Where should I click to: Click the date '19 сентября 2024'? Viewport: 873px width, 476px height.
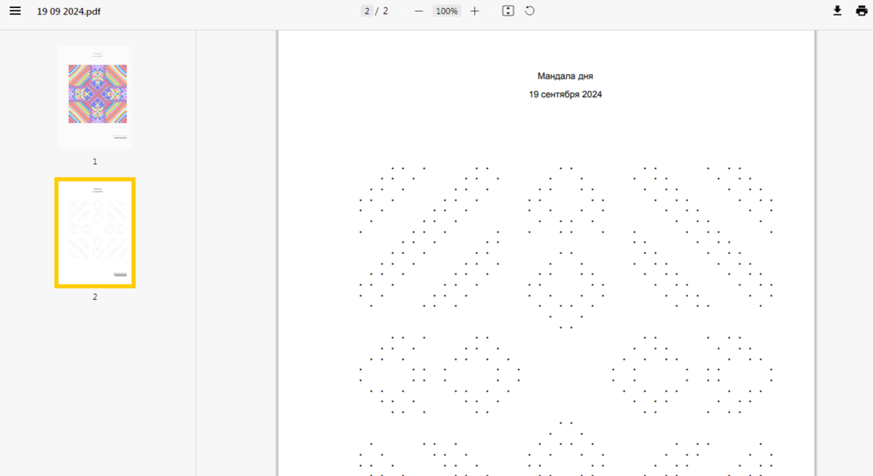click(565, 94)
